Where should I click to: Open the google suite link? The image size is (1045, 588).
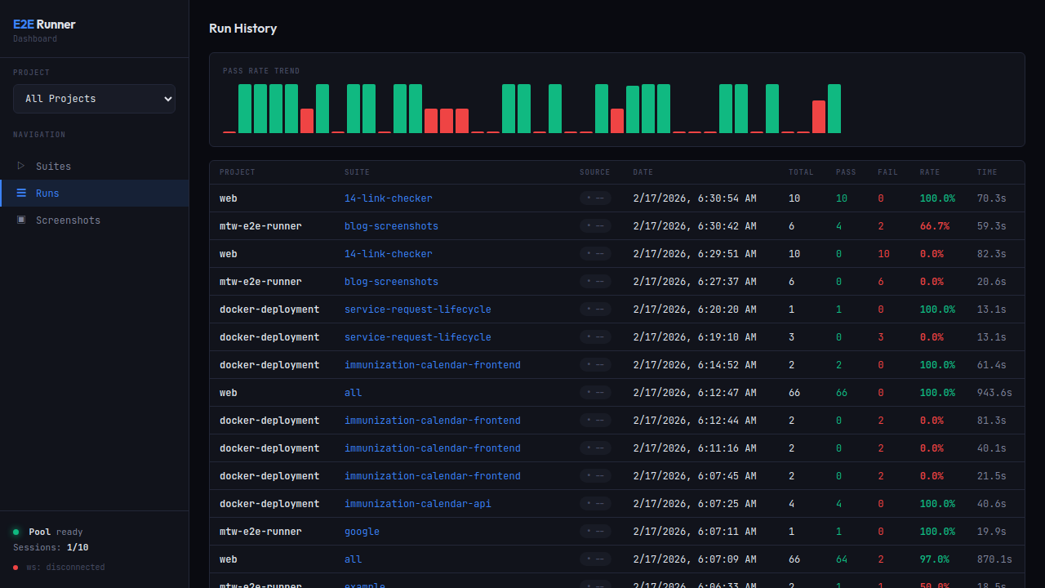point(362,532)
